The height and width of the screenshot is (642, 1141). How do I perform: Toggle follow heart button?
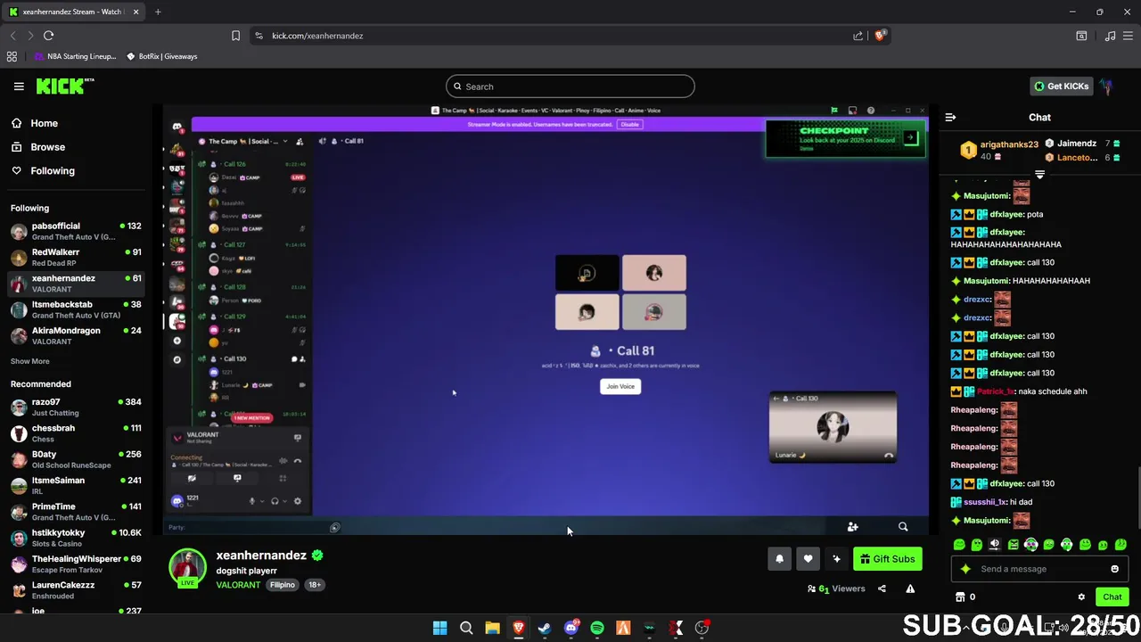tap(808, 559)
